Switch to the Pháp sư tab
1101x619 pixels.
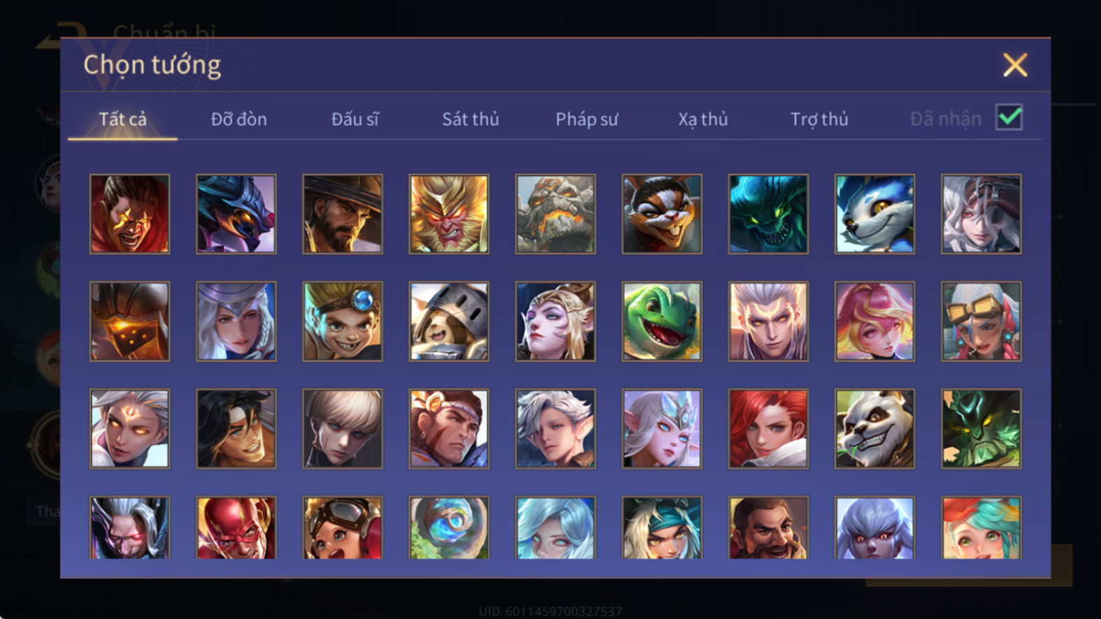point(587,119)
